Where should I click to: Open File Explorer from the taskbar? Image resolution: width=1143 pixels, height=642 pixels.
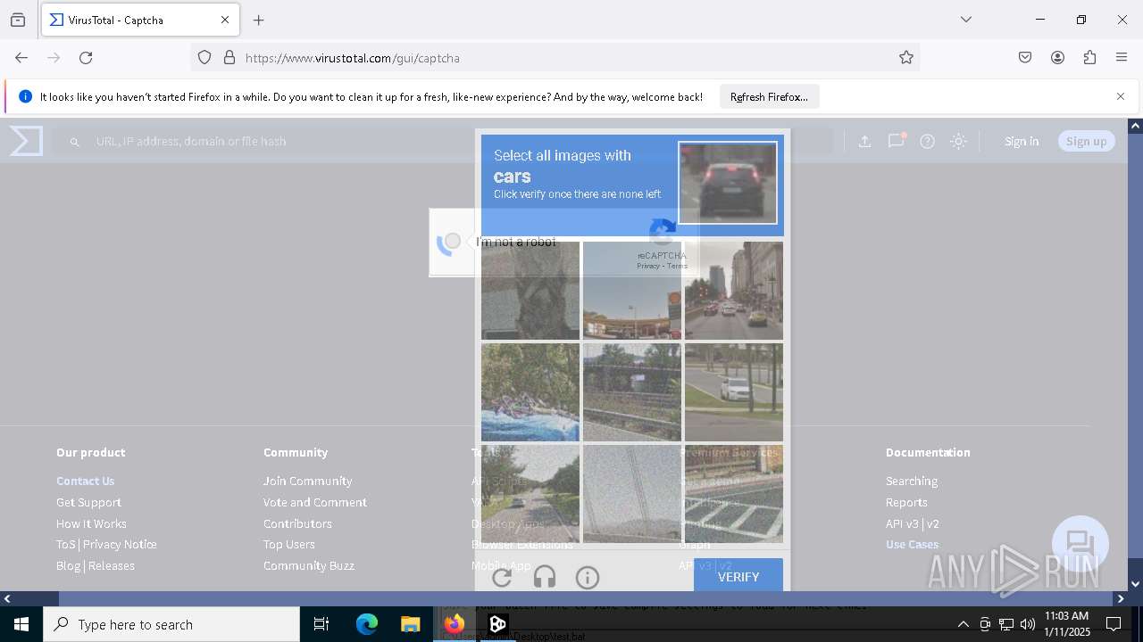click(410, 624)
